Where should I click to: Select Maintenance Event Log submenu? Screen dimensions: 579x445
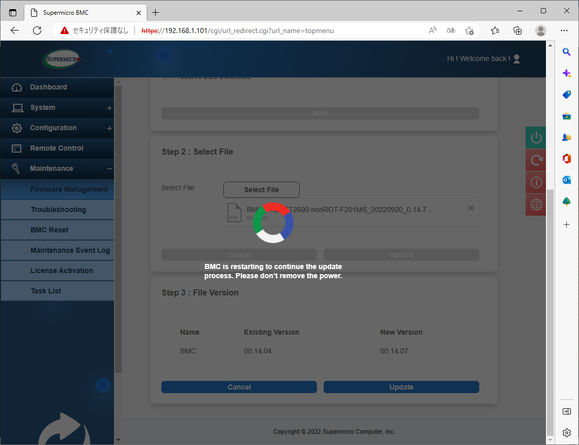tap(57, 250)
